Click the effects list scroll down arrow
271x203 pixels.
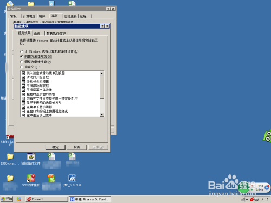pyautogui.click(x=102, y=115)
